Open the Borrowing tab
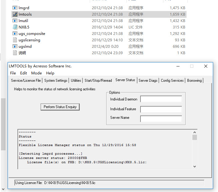 (x=194, y=81)
